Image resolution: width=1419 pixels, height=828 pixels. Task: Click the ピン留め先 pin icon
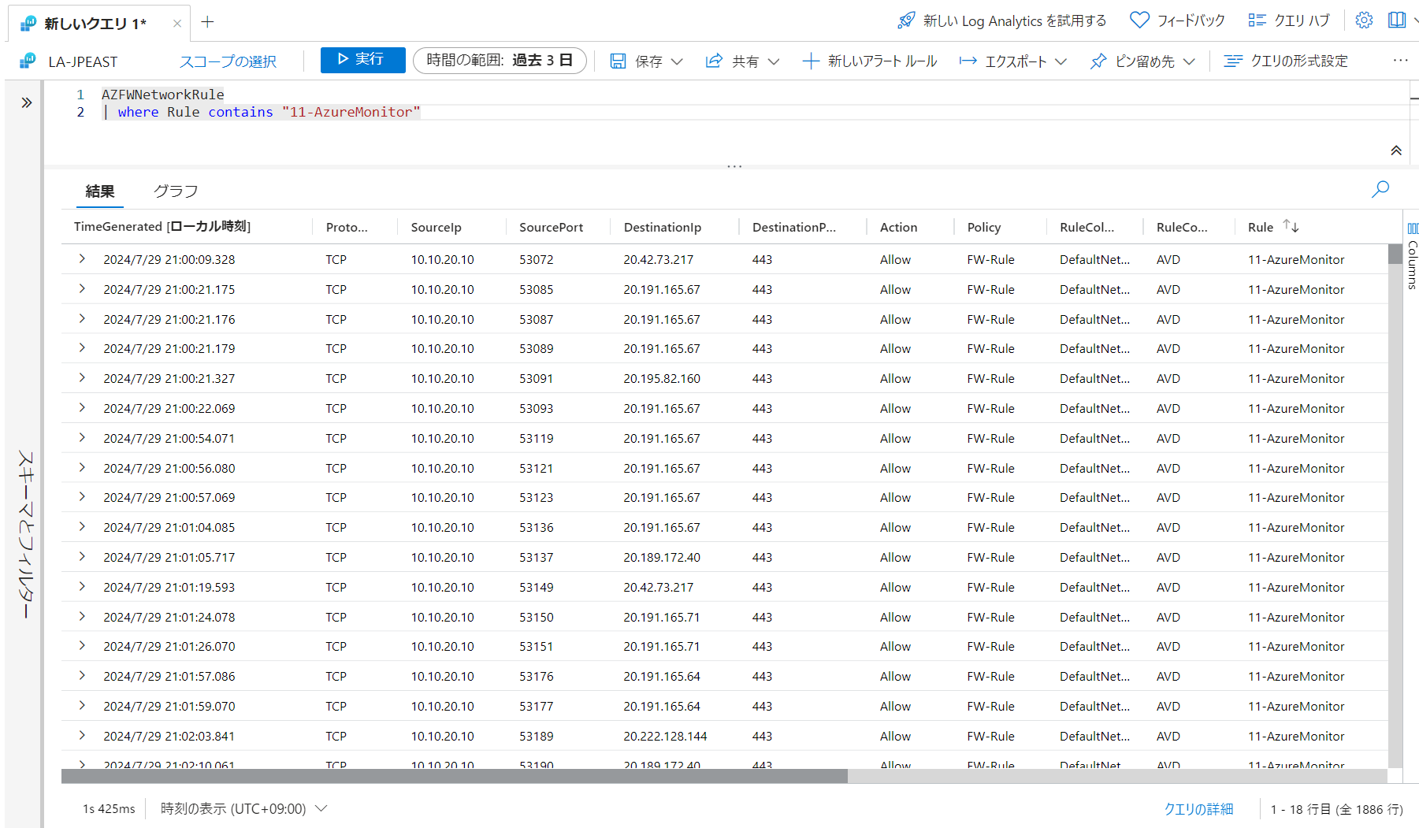tap(1098, 61)
